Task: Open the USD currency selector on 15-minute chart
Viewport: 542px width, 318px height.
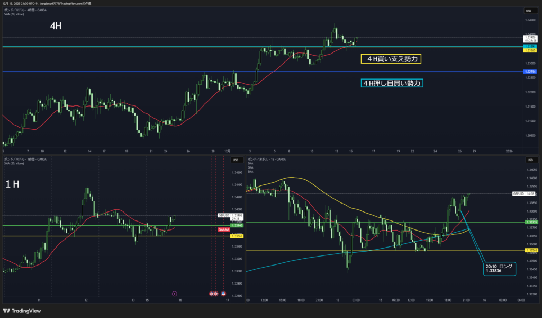Action: tap(528, 160)
